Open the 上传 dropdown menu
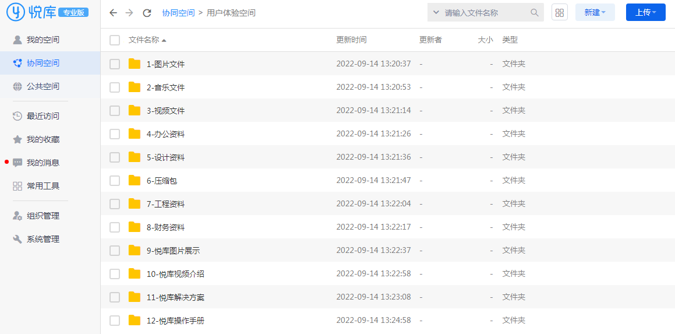Image resolution: width=675 pixels, height=334 pixels. [645, 12]
